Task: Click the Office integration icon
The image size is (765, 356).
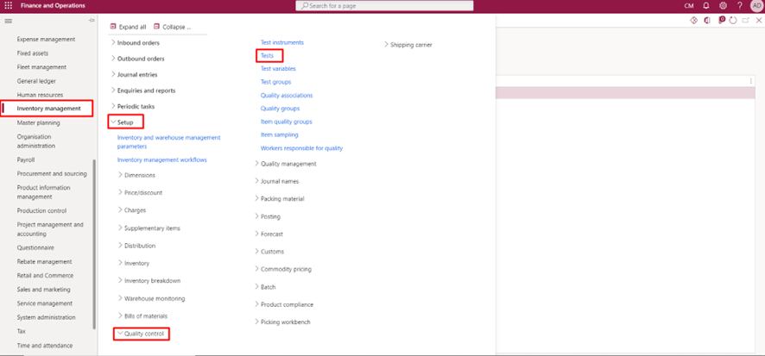Action: tap(707, 21)
